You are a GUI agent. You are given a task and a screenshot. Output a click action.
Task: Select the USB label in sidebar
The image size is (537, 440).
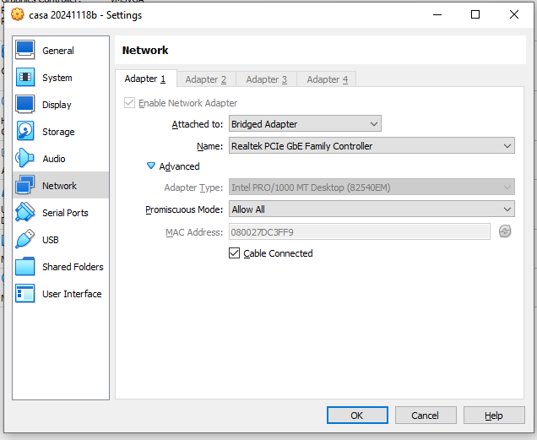(51, 240)
